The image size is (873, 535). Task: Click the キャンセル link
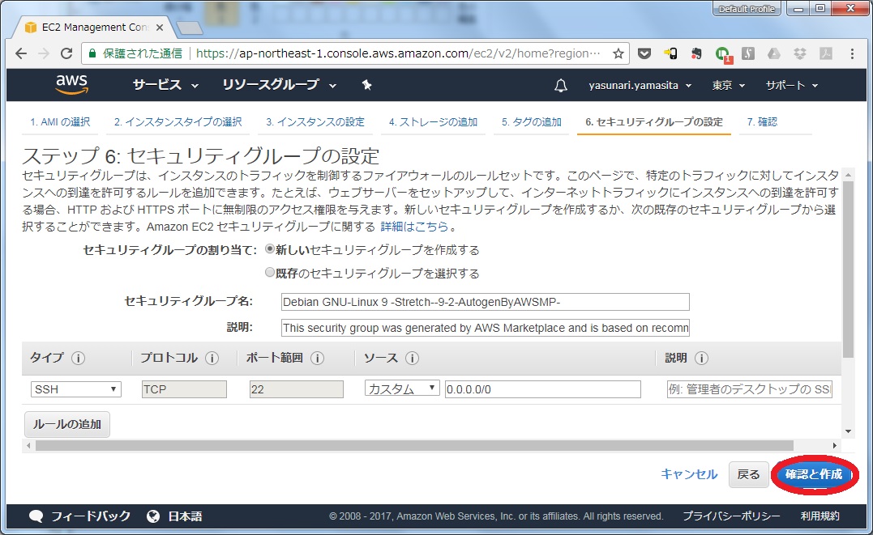pyautogui.click(x=689, y=474)
